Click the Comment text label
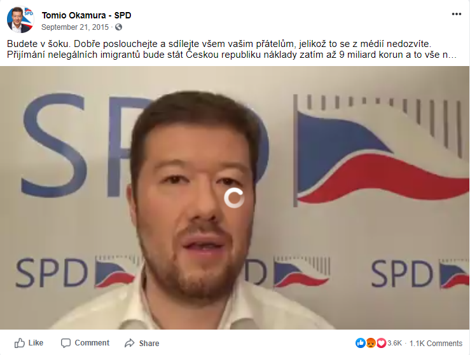The height and width of the screenshot is (355, 470). tap(92, 343)
